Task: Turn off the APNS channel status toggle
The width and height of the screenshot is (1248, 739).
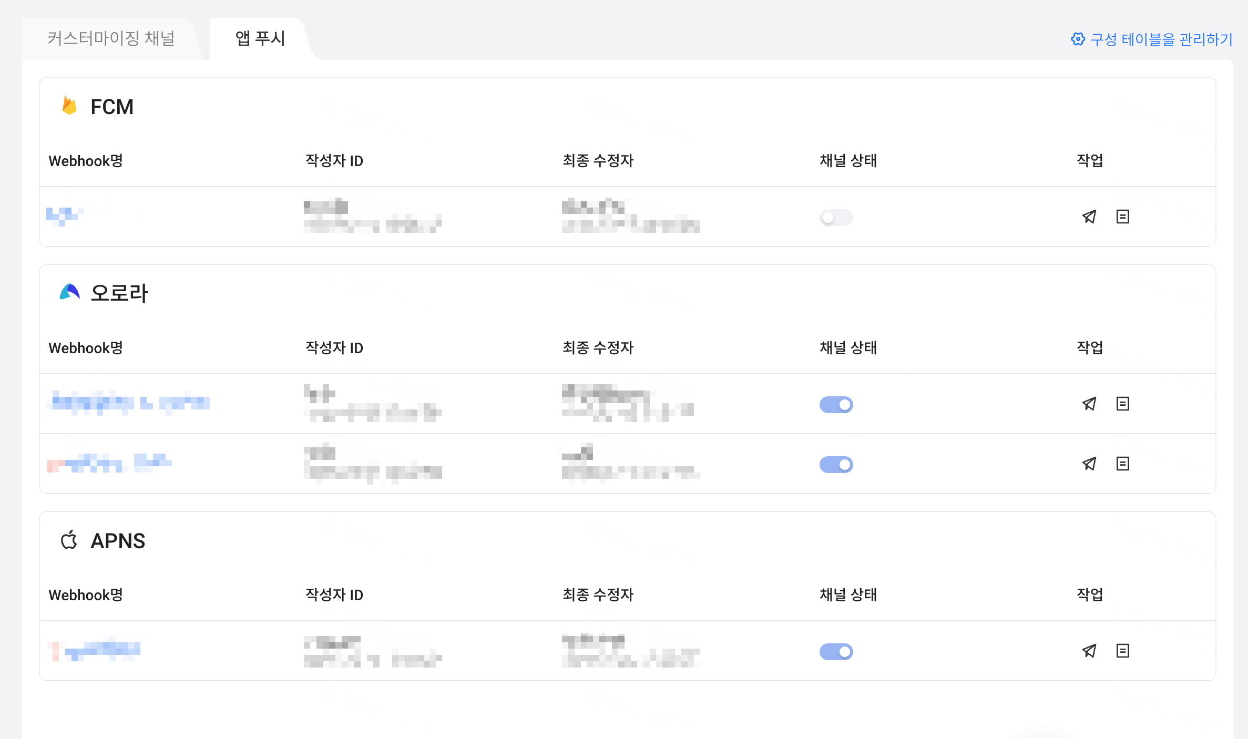Action: pos(836,652)
